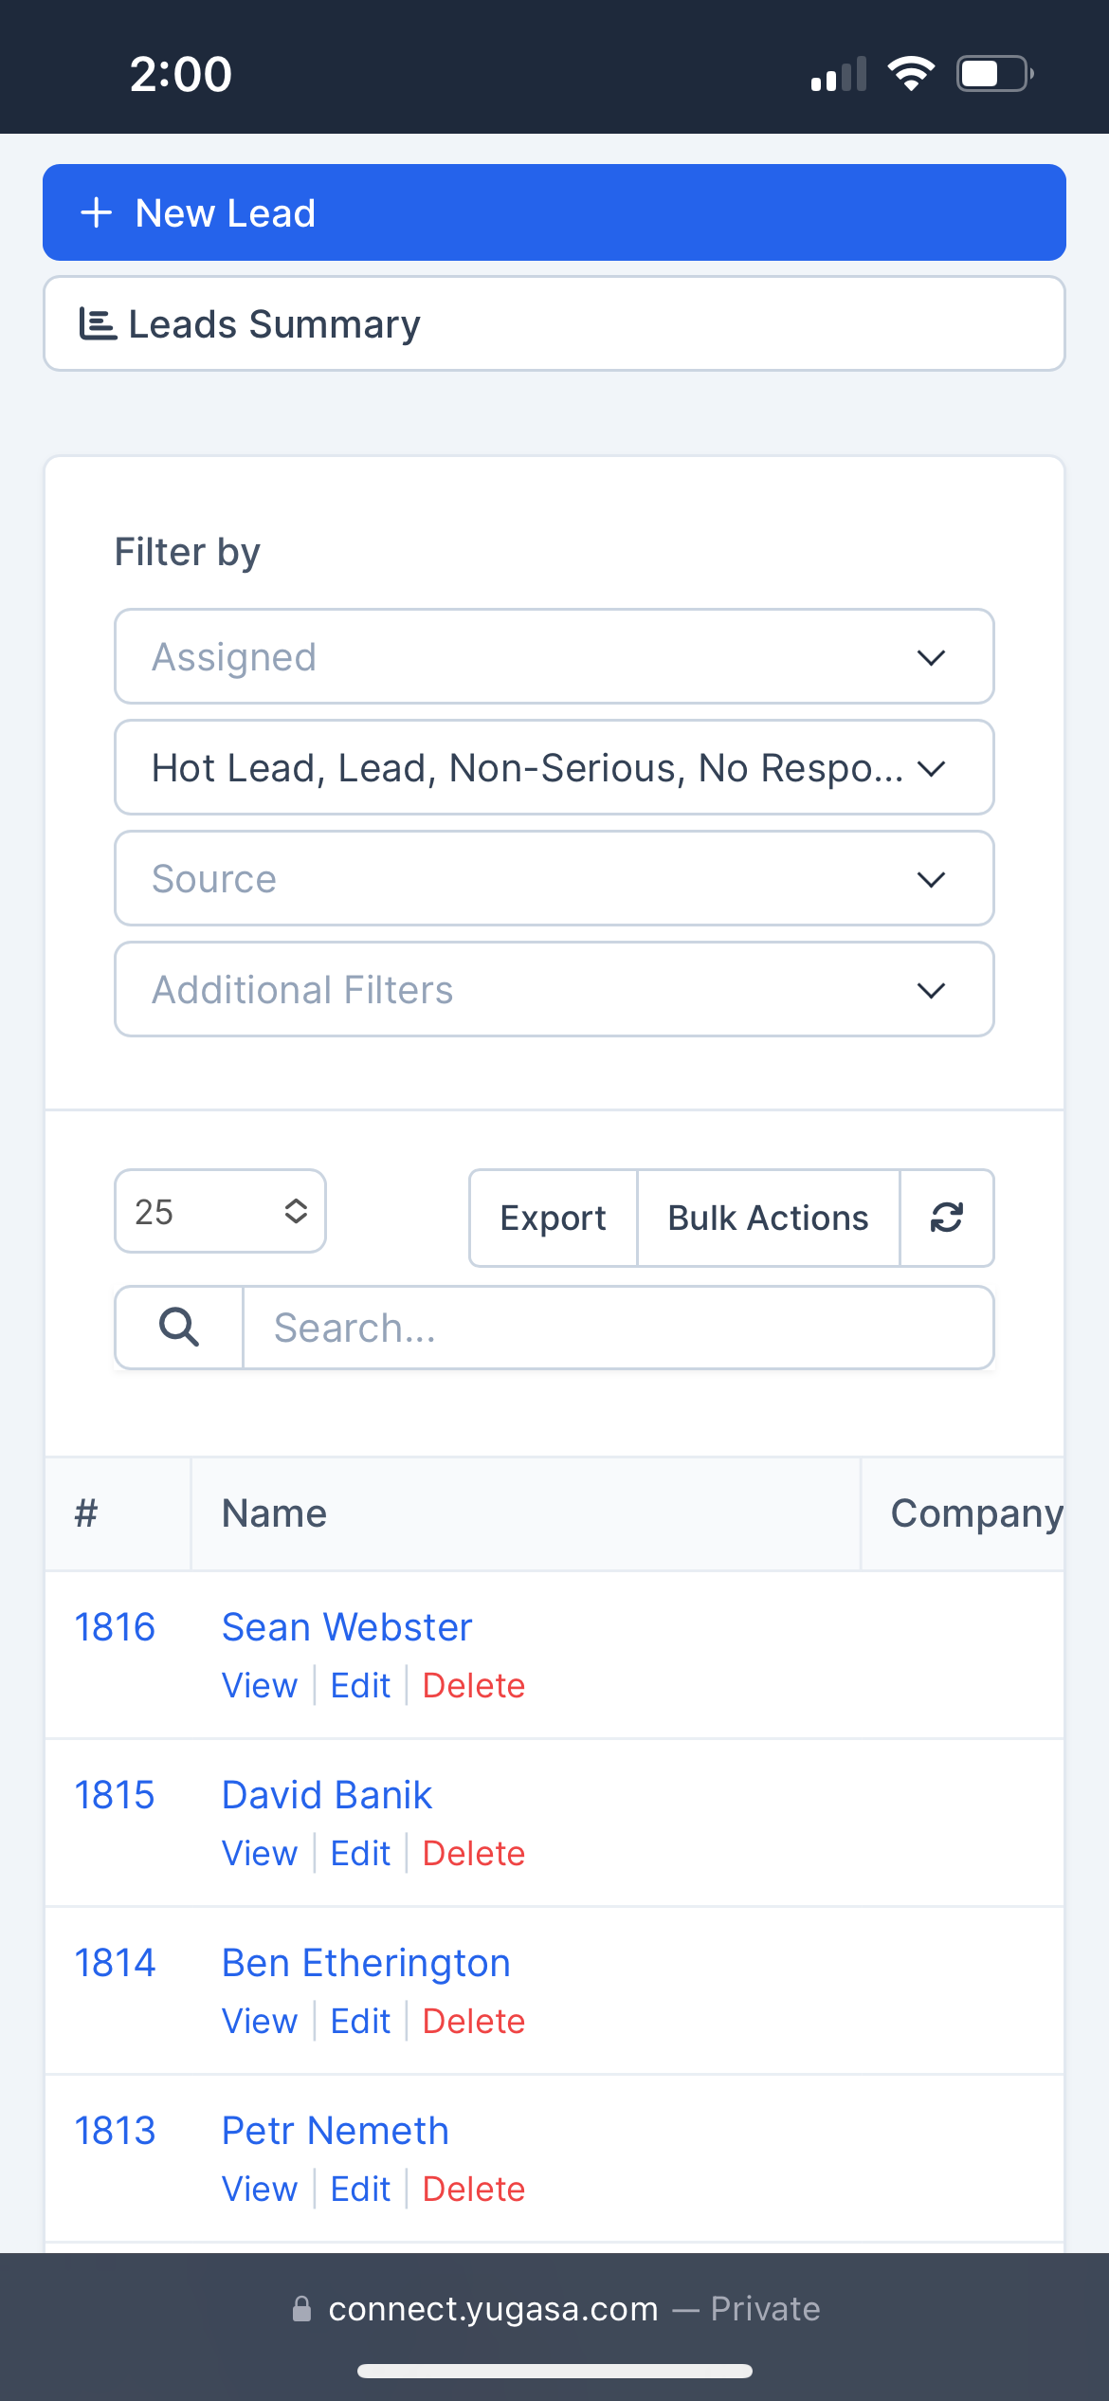
Task: Refresh the leads list
Action: pos(947,1218)
